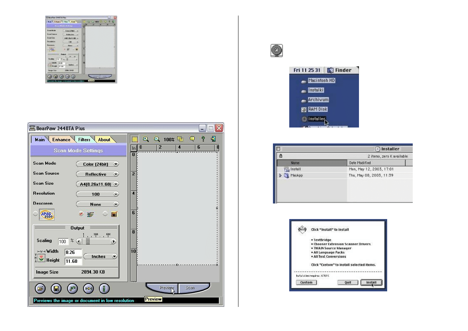Click the zoom in magnifier icon
Screen dimensions: 468x331
[146, 139]
